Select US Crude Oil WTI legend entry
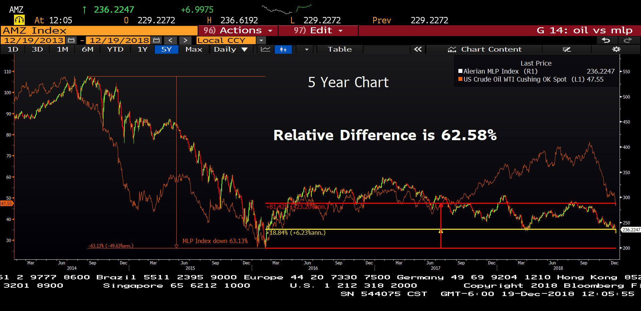Viewport: 641px width, 311px height. [531, 79]
